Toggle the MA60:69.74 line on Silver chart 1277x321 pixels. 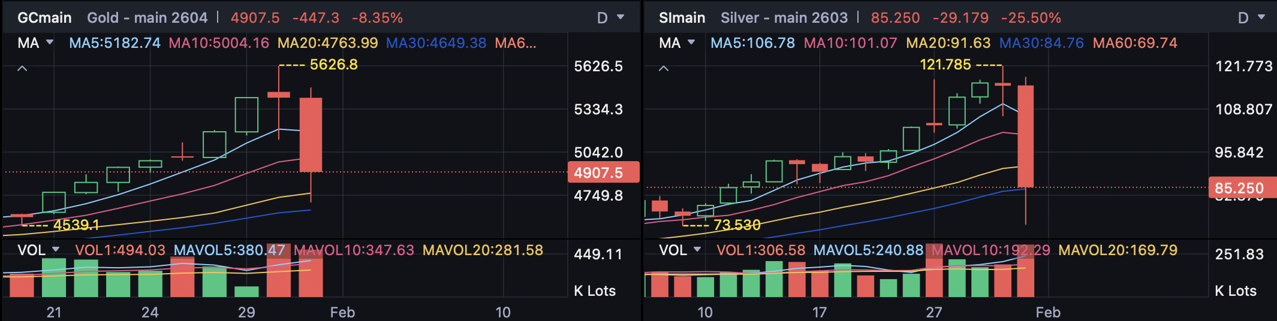click(x=1135, y=43)
